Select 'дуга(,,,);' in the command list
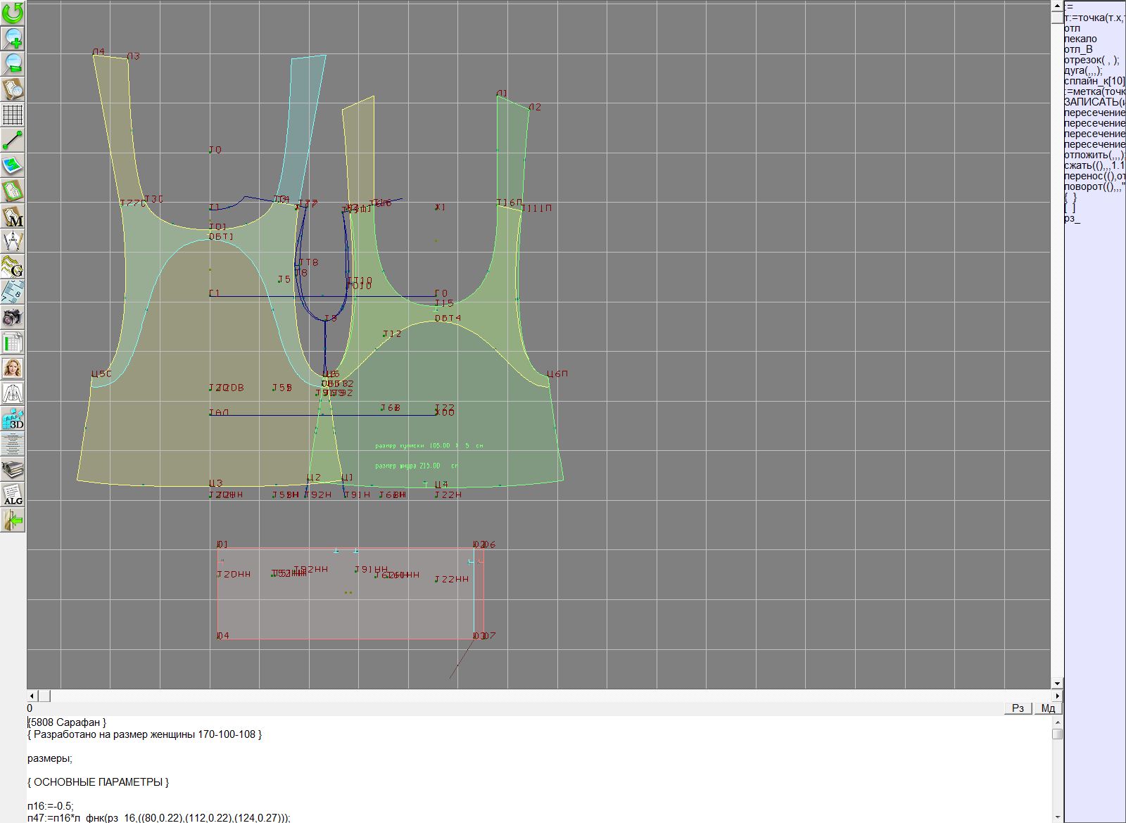 [1083, 70]
